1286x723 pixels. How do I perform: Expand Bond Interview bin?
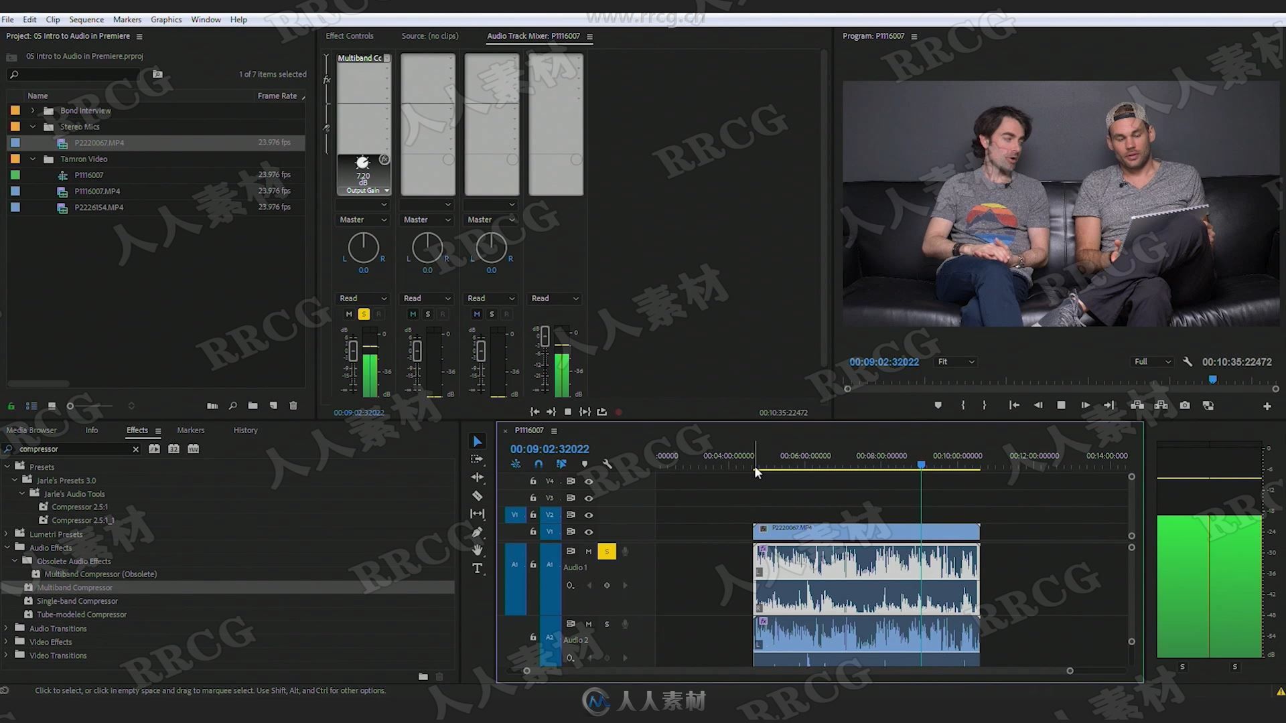tap(33, 110)
